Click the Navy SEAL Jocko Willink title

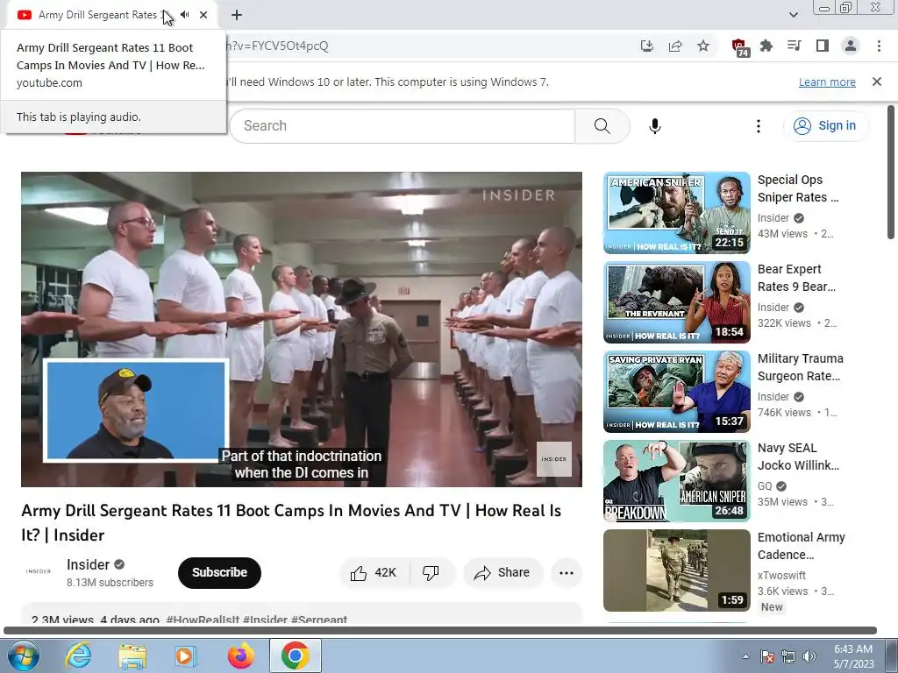click(798, 456)
